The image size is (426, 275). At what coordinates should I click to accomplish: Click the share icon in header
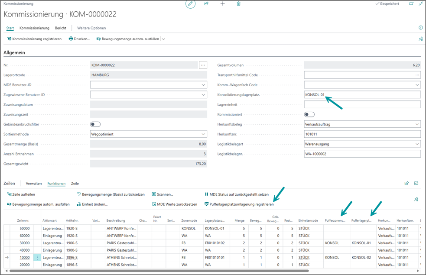[x=206, y=4]
